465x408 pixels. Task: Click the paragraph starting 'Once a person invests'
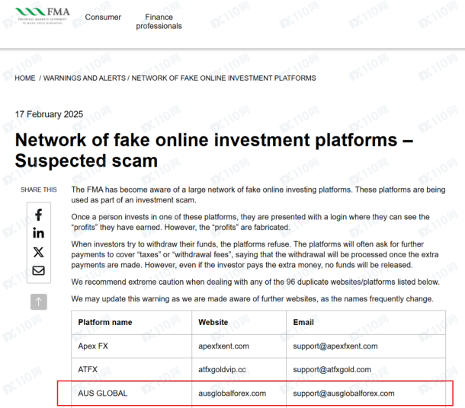[250, 222]
